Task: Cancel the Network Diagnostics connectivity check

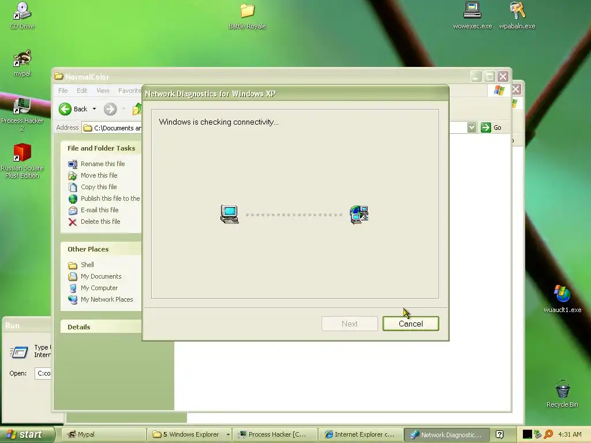Action: 410,324
